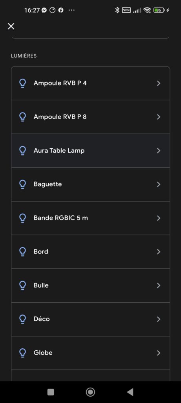Tap the bulb icon beside Bande RGBIC 5 m
181x403 pixels.
point(22,218)
